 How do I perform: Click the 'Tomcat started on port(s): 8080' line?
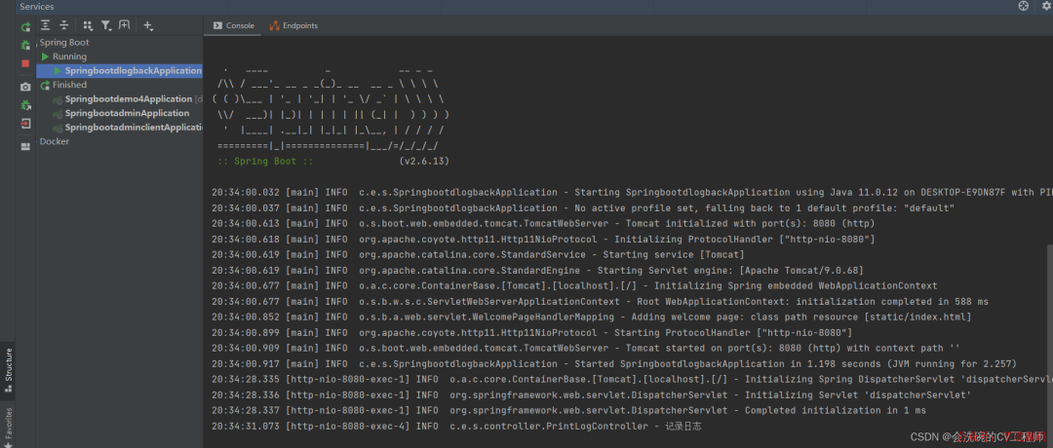586,348
